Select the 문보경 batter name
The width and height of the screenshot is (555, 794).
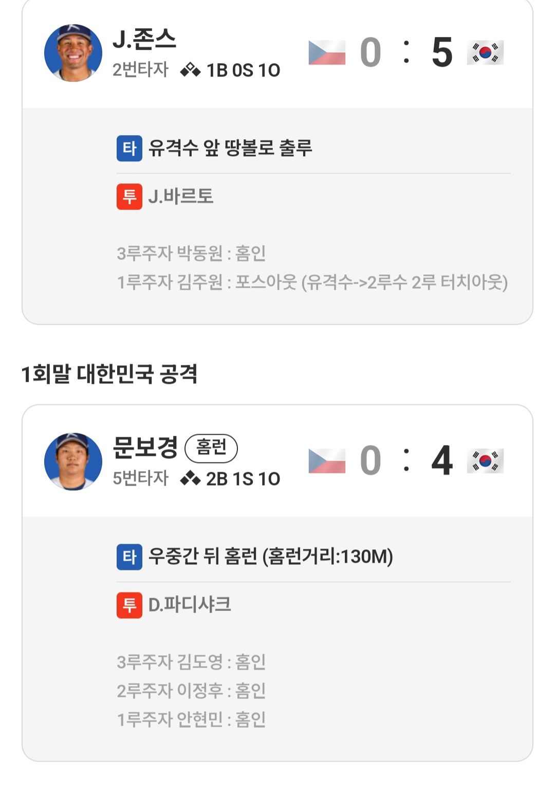pos(145,448)
